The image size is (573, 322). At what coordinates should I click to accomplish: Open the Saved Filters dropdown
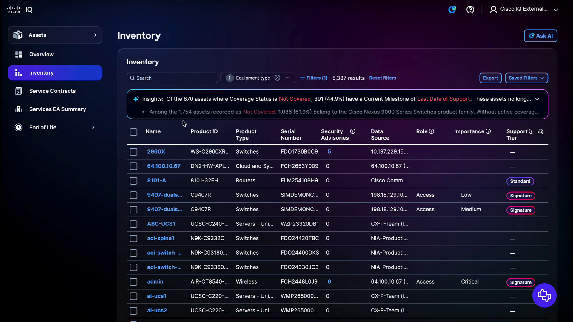click(526, 78)
